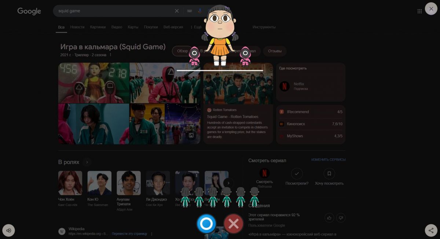440x239 pixels.
Task: Select the Отзывы chip
Action: tap(275, 51)
